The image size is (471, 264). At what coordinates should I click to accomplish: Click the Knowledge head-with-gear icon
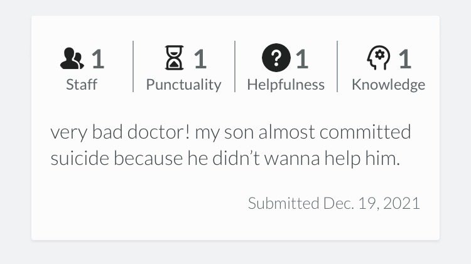tap(378, 60)
